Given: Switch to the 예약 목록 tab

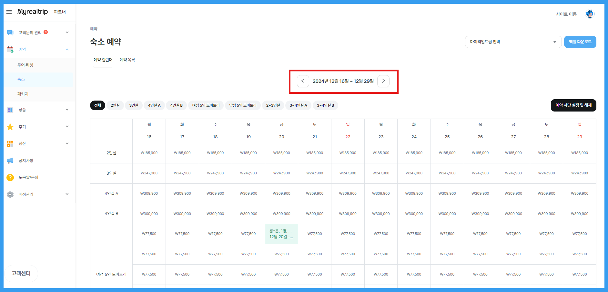Looking at the screenshot, I should pyautogui.click(x=127, y=60).
